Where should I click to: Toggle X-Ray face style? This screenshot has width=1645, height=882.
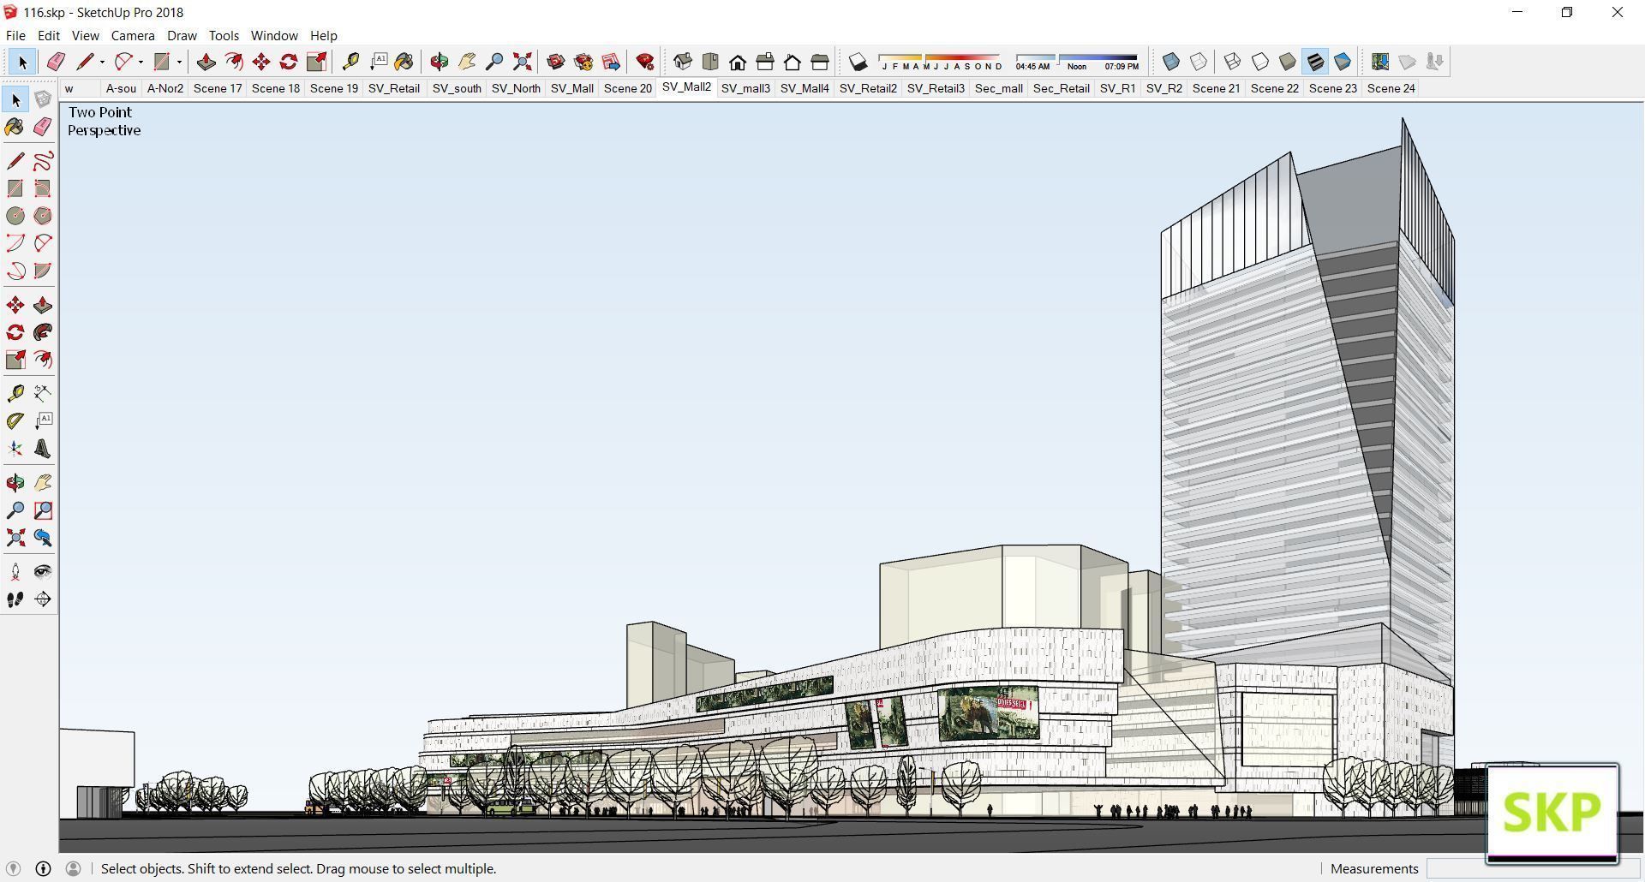[1171, 62]
